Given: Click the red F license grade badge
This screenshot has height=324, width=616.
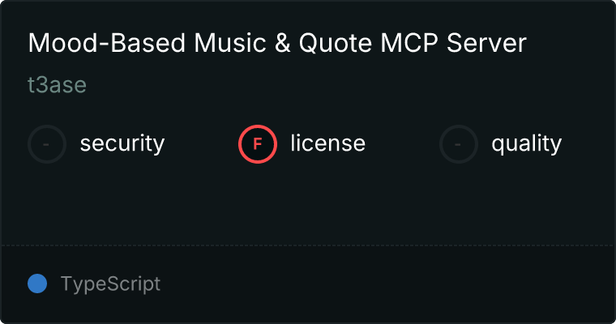Looking at the screenshot, I should (x=258, y=144).
